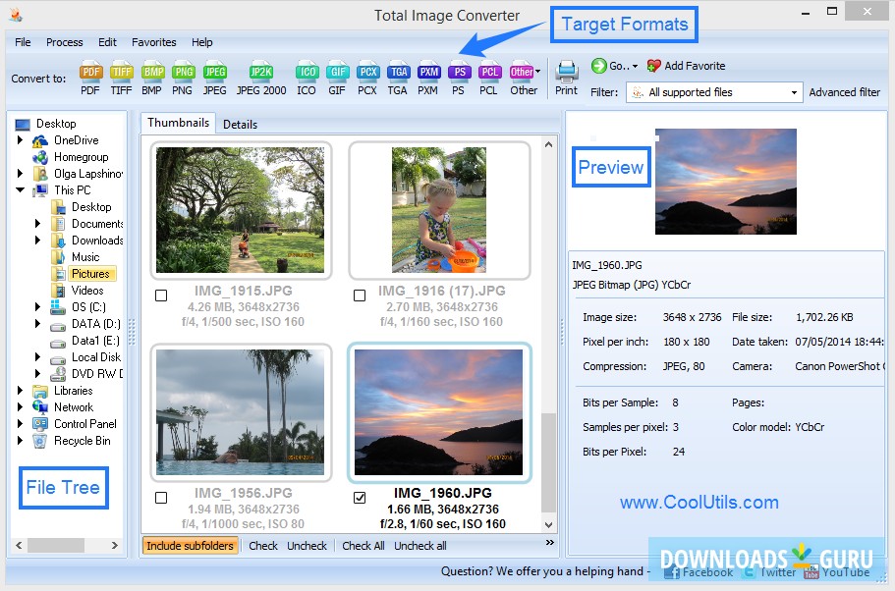The image size is (895, 591).
Task: Open the Process menu
Action: tap(64, 42)
